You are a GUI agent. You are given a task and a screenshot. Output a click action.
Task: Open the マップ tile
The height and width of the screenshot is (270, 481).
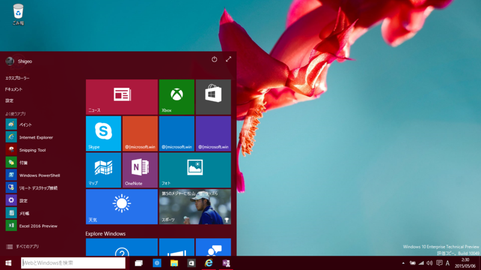(x=103, y=170)
